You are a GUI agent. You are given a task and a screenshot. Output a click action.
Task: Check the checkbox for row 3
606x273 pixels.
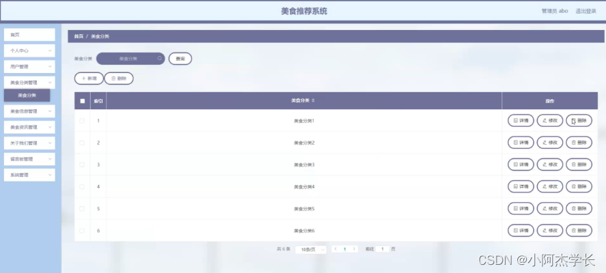82,164
